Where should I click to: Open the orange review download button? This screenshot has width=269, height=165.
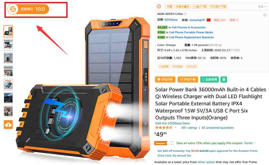pos(188,79)
